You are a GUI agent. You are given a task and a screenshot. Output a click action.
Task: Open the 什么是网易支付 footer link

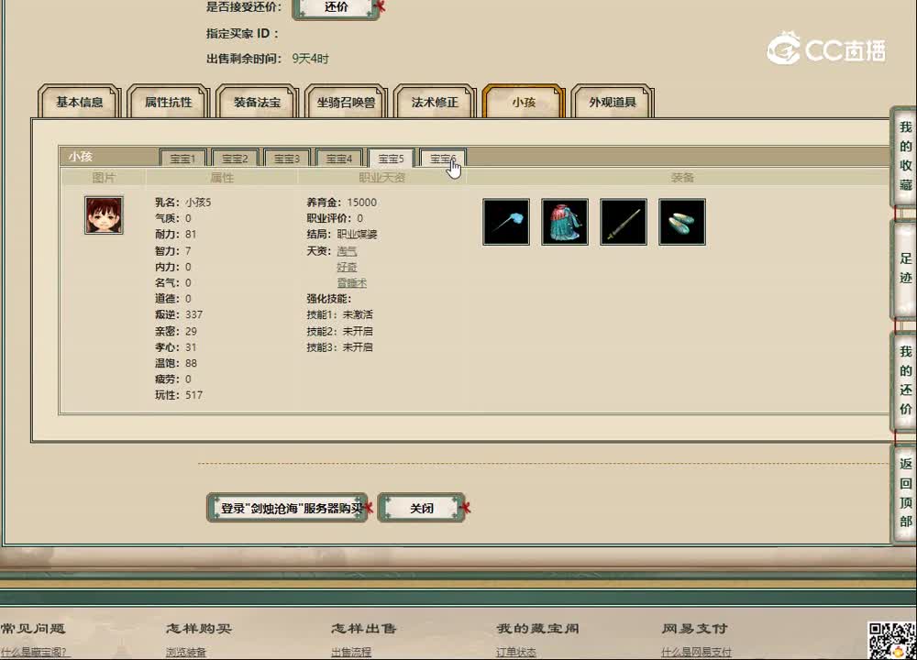[x=696, y=652]
